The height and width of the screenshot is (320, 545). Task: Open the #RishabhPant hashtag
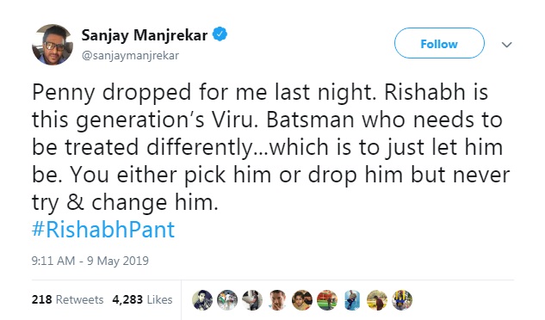point(103,230)
